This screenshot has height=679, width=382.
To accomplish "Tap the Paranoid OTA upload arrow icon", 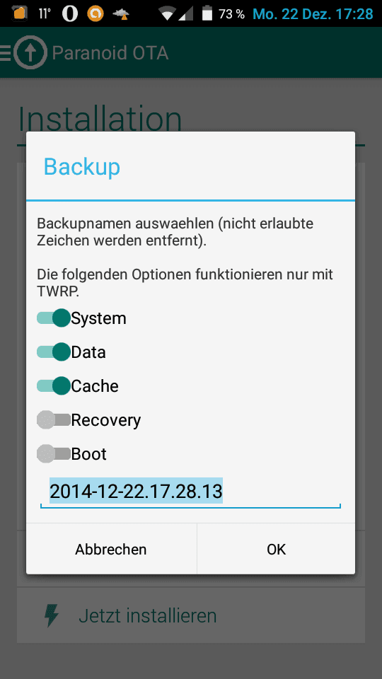I will tap(30, 52).
